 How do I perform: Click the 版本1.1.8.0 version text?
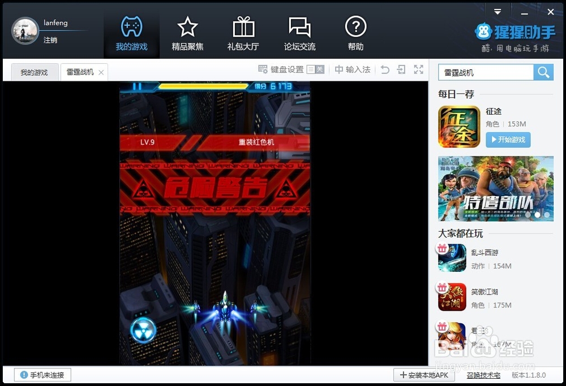[529, 375]
